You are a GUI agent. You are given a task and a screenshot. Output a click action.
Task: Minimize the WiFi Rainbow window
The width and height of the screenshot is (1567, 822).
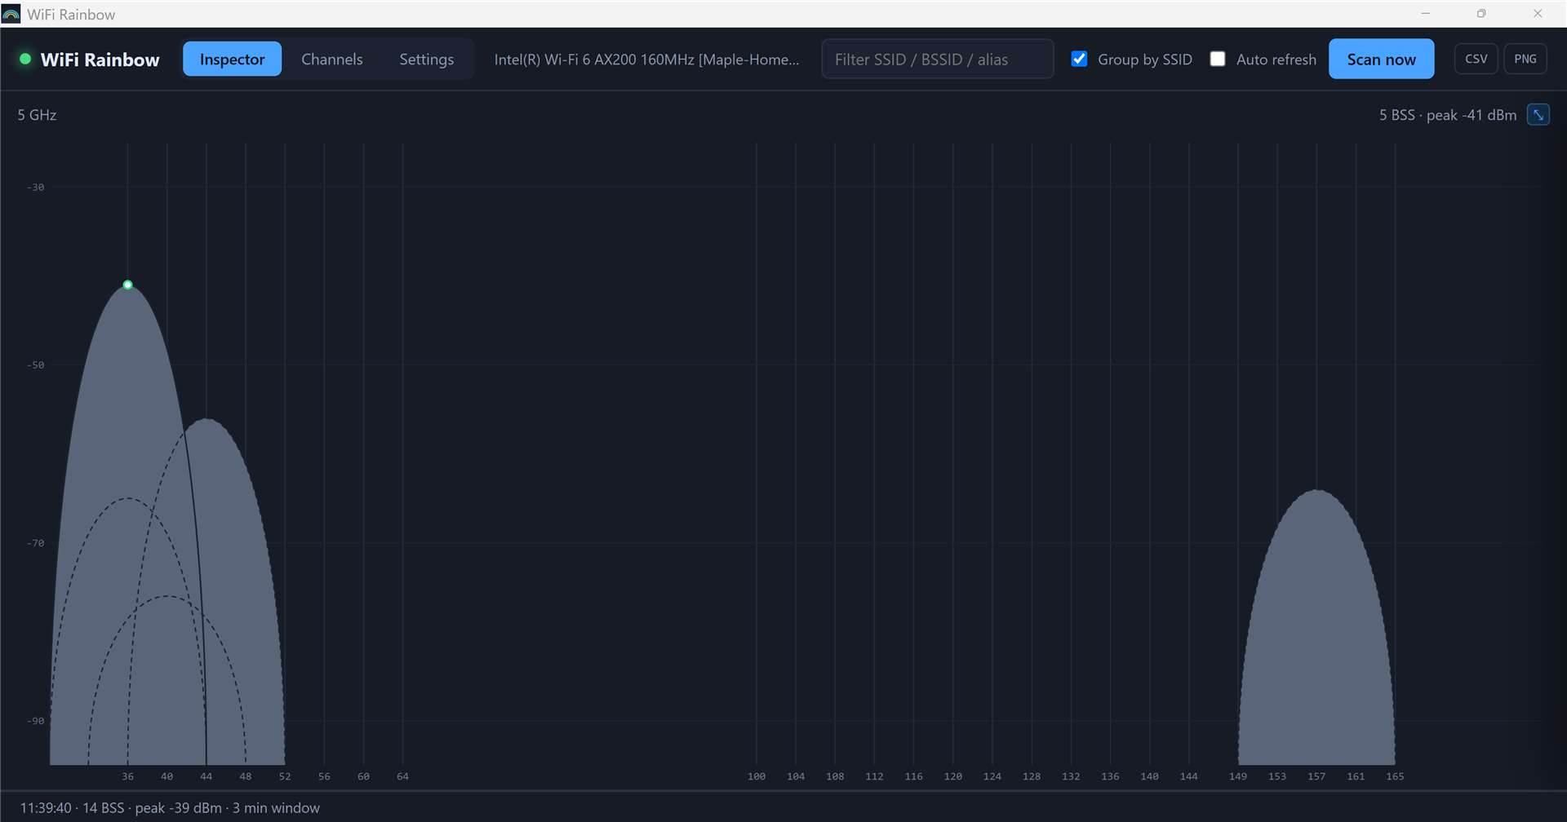tap(1426, 14)
